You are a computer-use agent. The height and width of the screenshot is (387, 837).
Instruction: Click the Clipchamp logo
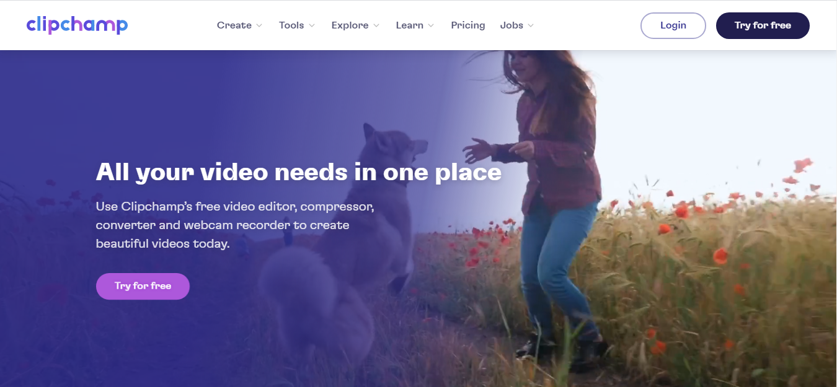[77, 25]
